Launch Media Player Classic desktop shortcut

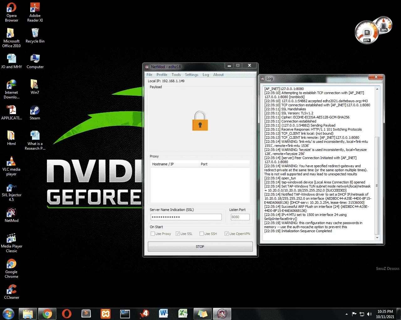12,243
